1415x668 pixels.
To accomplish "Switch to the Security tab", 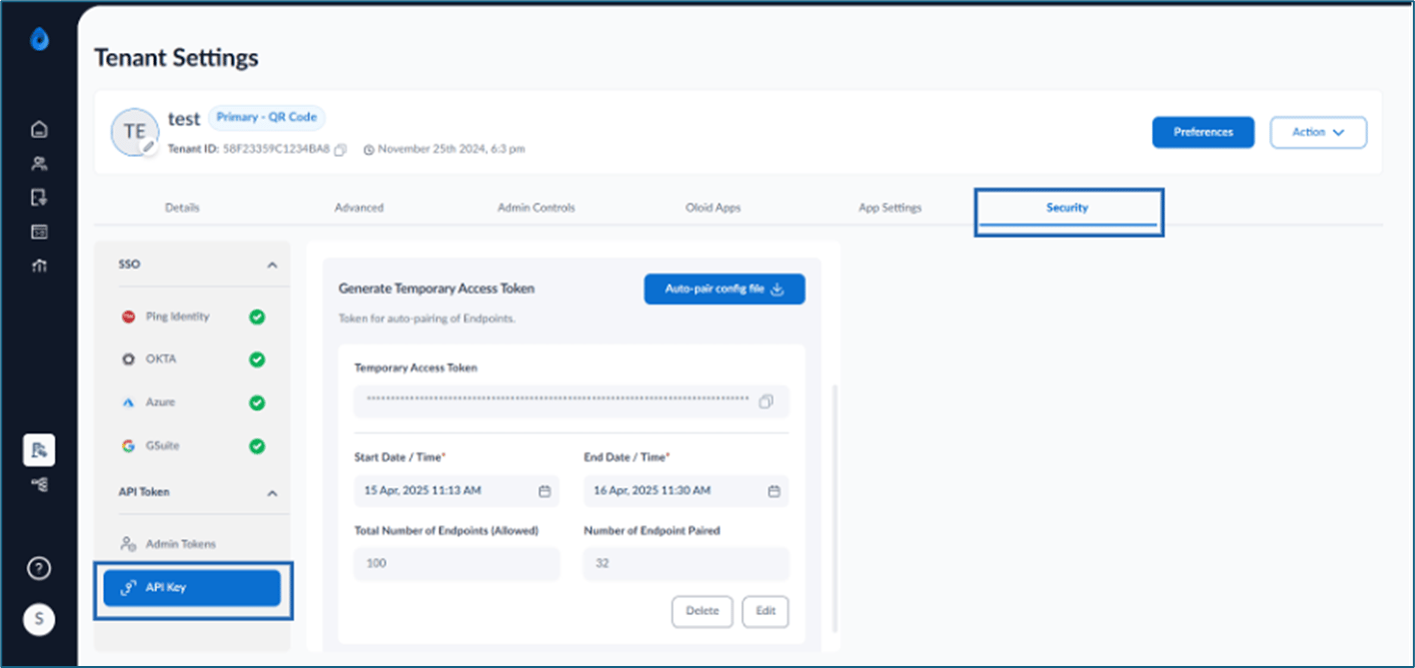I will click(1067, 208).
